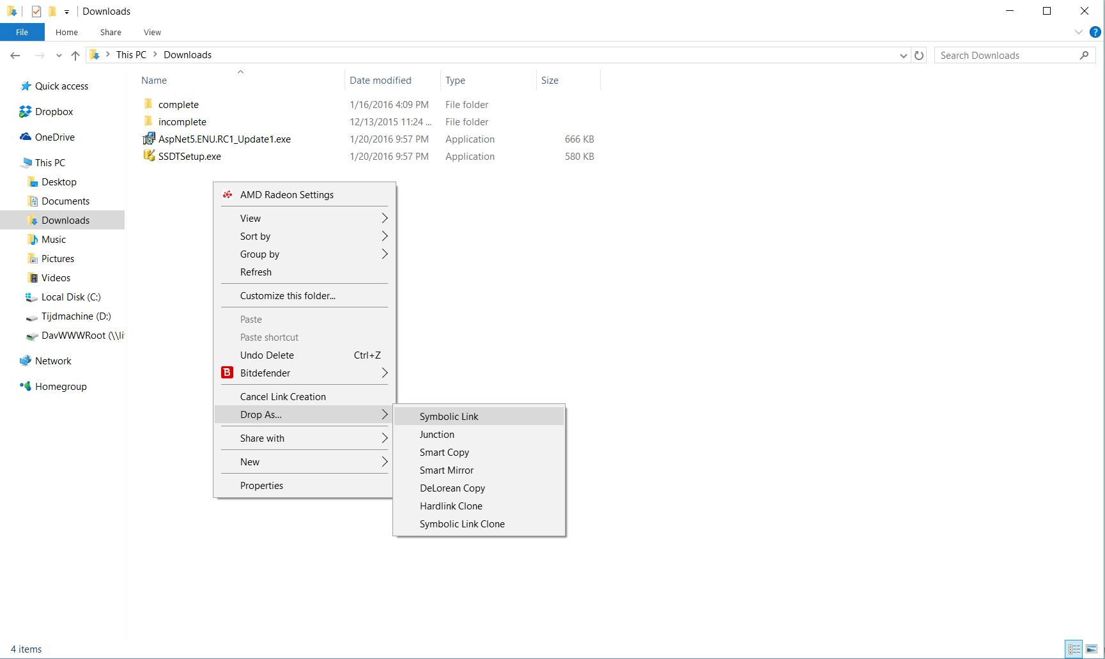Viewport: 1105px width, 659px height.
Task: Go back with the Back arrow
Action: click(15, 56)
